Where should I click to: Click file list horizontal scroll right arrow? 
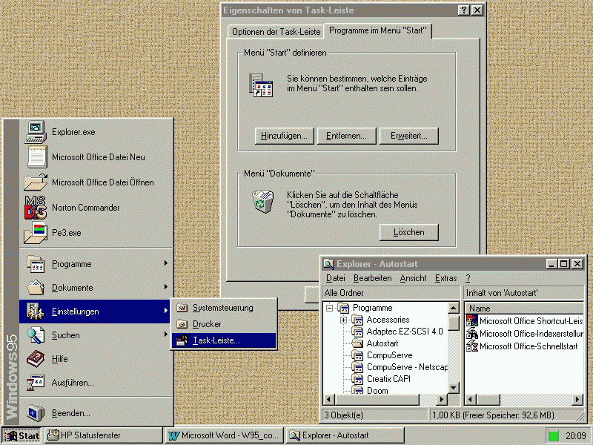[x=577, y=399]
